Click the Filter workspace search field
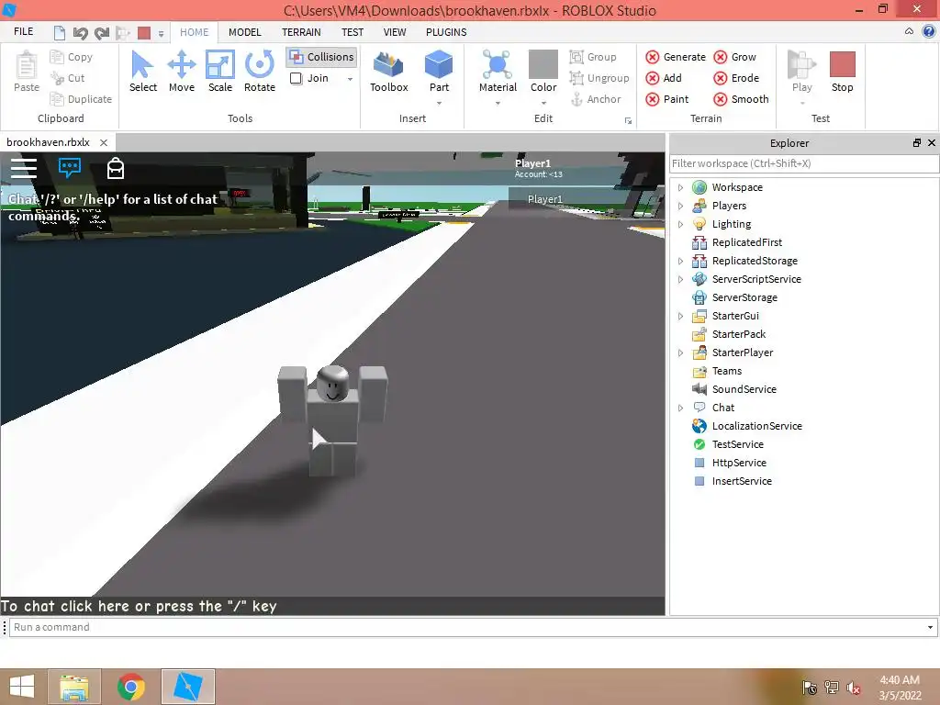 tap(804, 163)
